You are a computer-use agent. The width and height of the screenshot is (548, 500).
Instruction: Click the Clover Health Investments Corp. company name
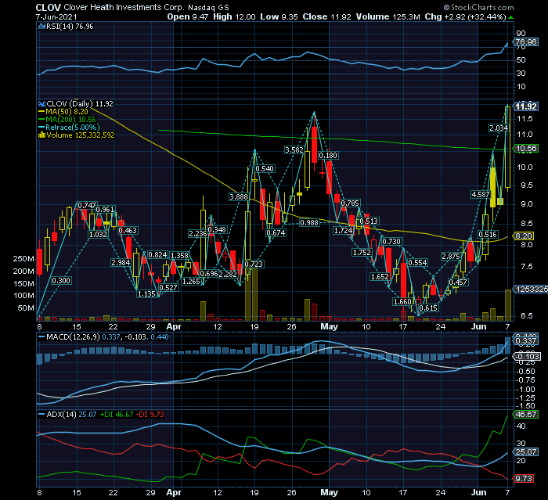[124, 7]
